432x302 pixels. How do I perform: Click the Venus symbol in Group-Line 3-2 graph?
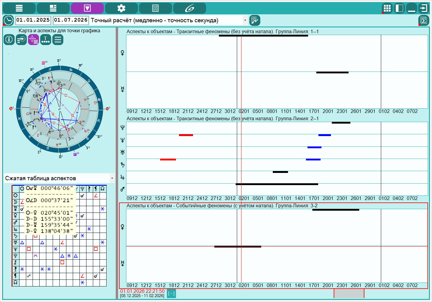pos(122,227)
